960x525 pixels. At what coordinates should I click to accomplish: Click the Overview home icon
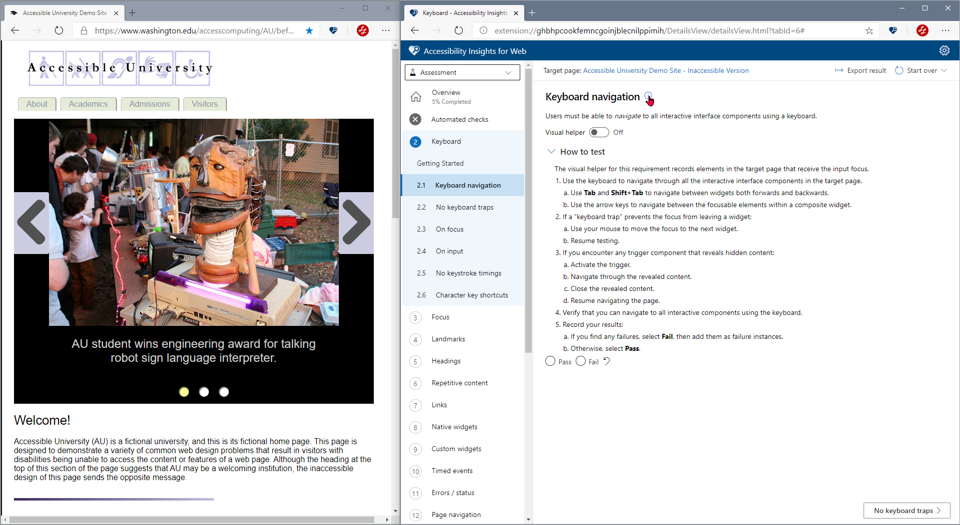(416, 97)
